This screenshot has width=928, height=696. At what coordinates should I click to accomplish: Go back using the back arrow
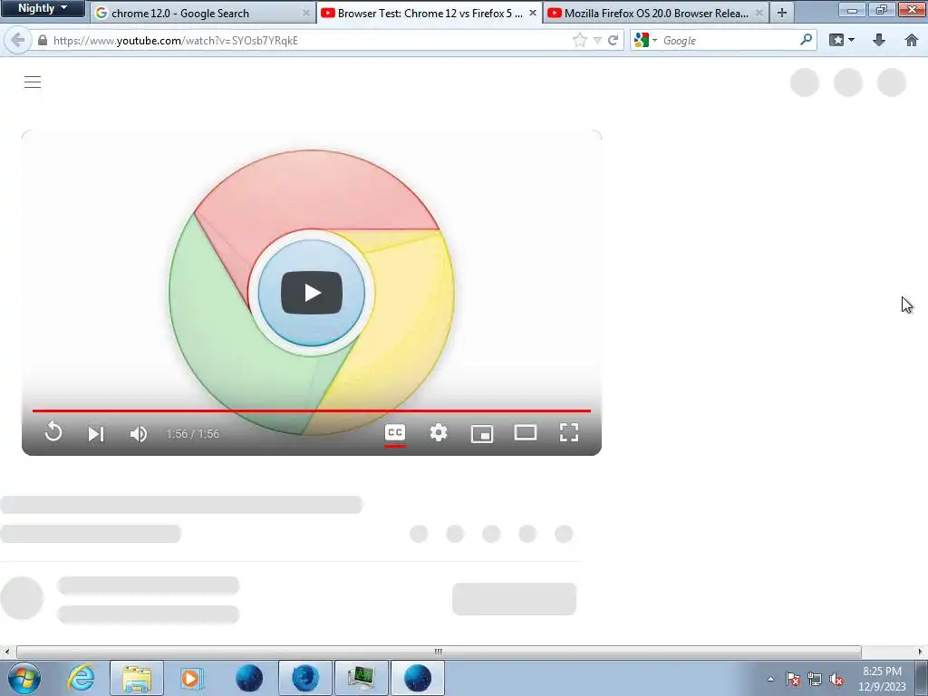[x=18, y=40]
